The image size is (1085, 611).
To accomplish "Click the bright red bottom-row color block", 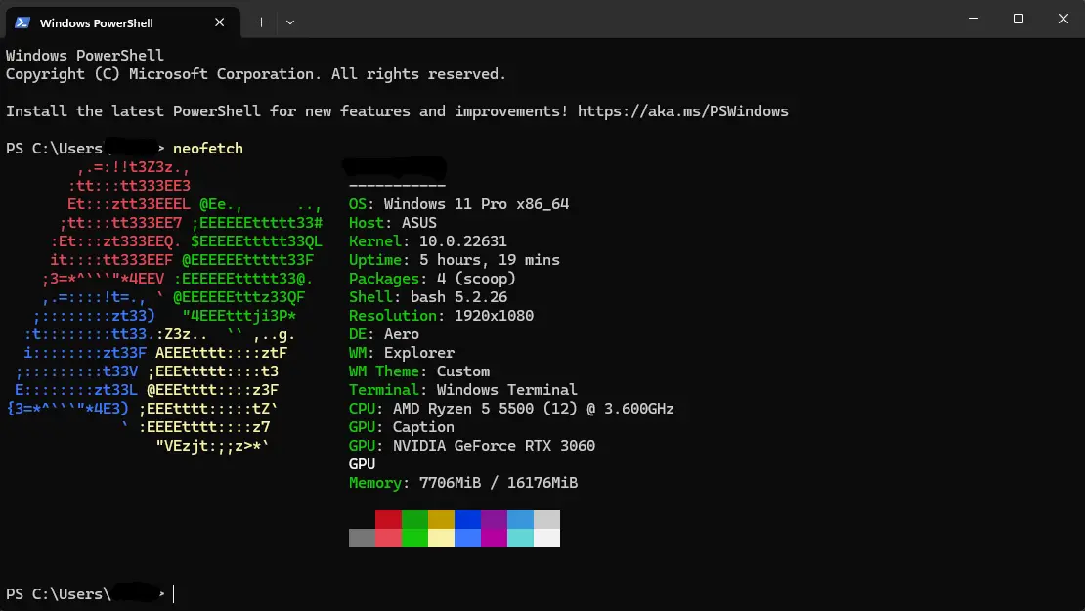I will [x=388, y=539].
